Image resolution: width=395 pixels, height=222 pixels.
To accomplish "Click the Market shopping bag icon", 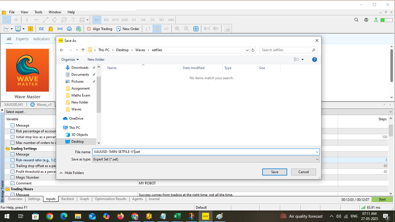I will tap(51, 29).
